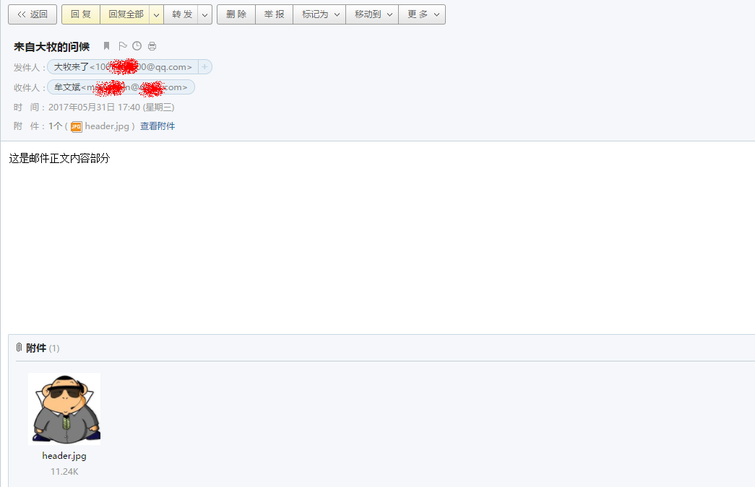The width and height of the screenshot is (755, 487).
Task: Go back with the 返回 button
Action: pyautogui.click(x=33, y=14)
